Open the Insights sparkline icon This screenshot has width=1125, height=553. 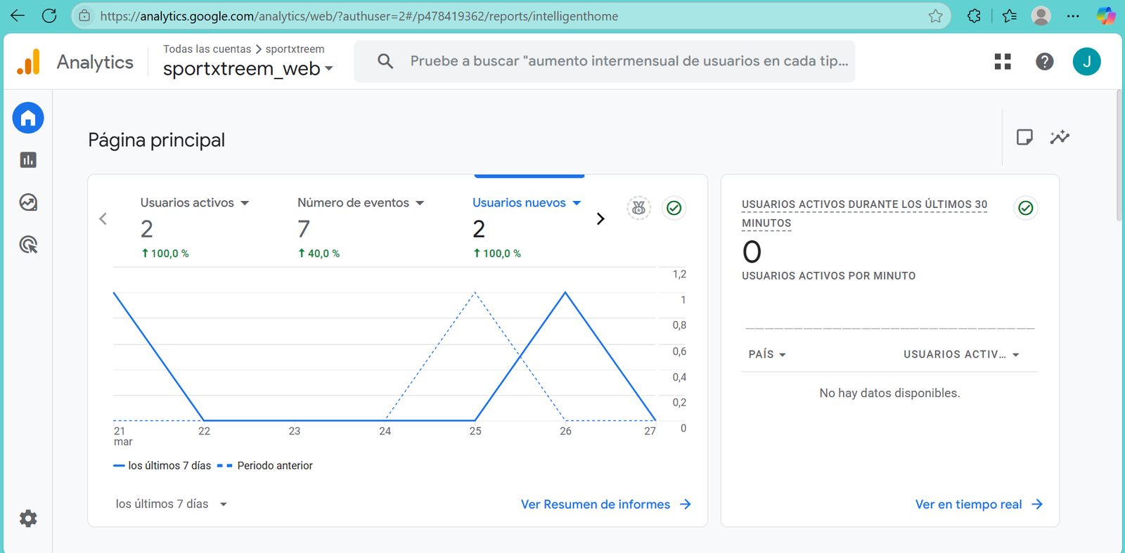[1060, 137]
